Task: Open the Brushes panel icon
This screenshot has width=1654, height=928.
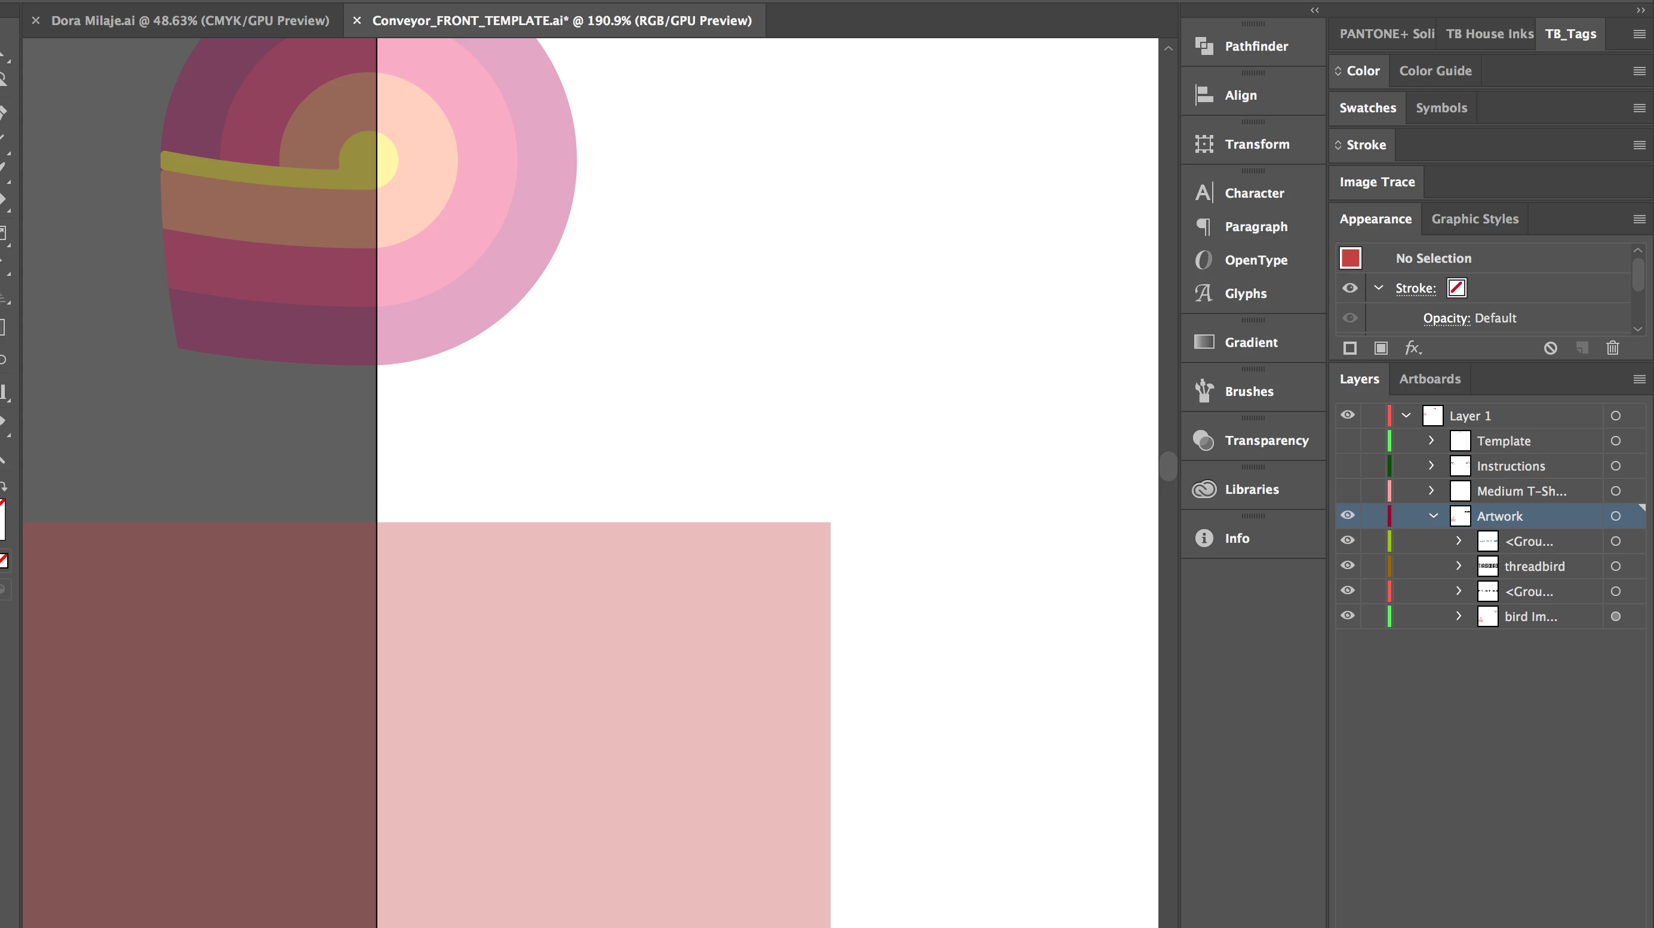Action: (x=1204, y=391)
